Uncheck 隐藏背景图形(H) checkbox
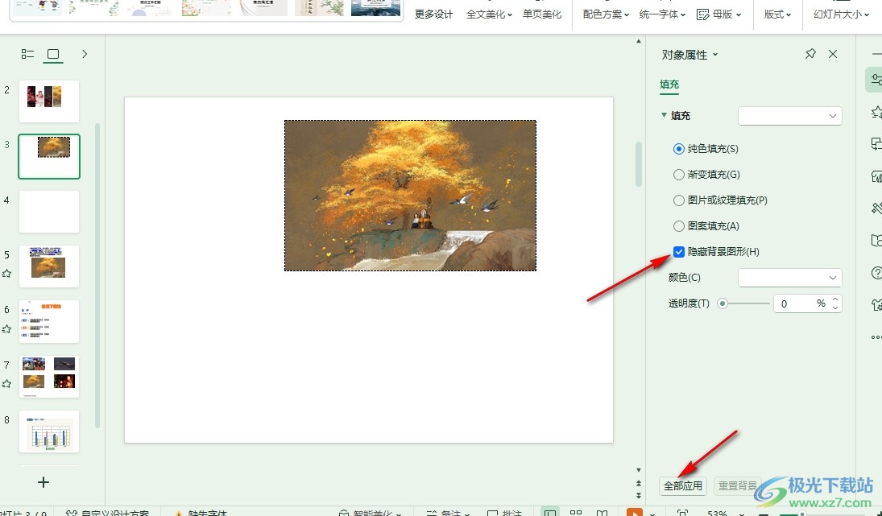 click(679, 252)
